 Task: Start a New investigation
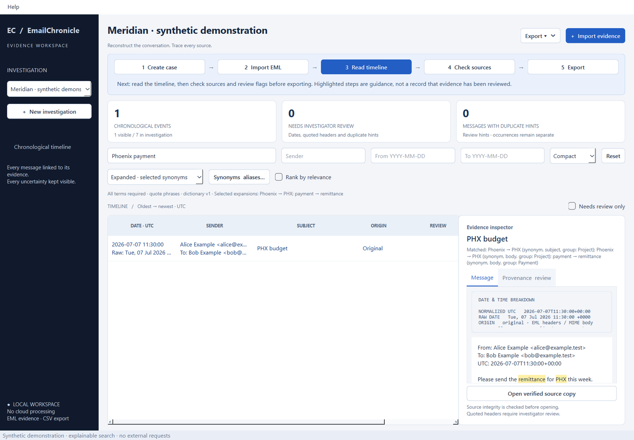49,111
